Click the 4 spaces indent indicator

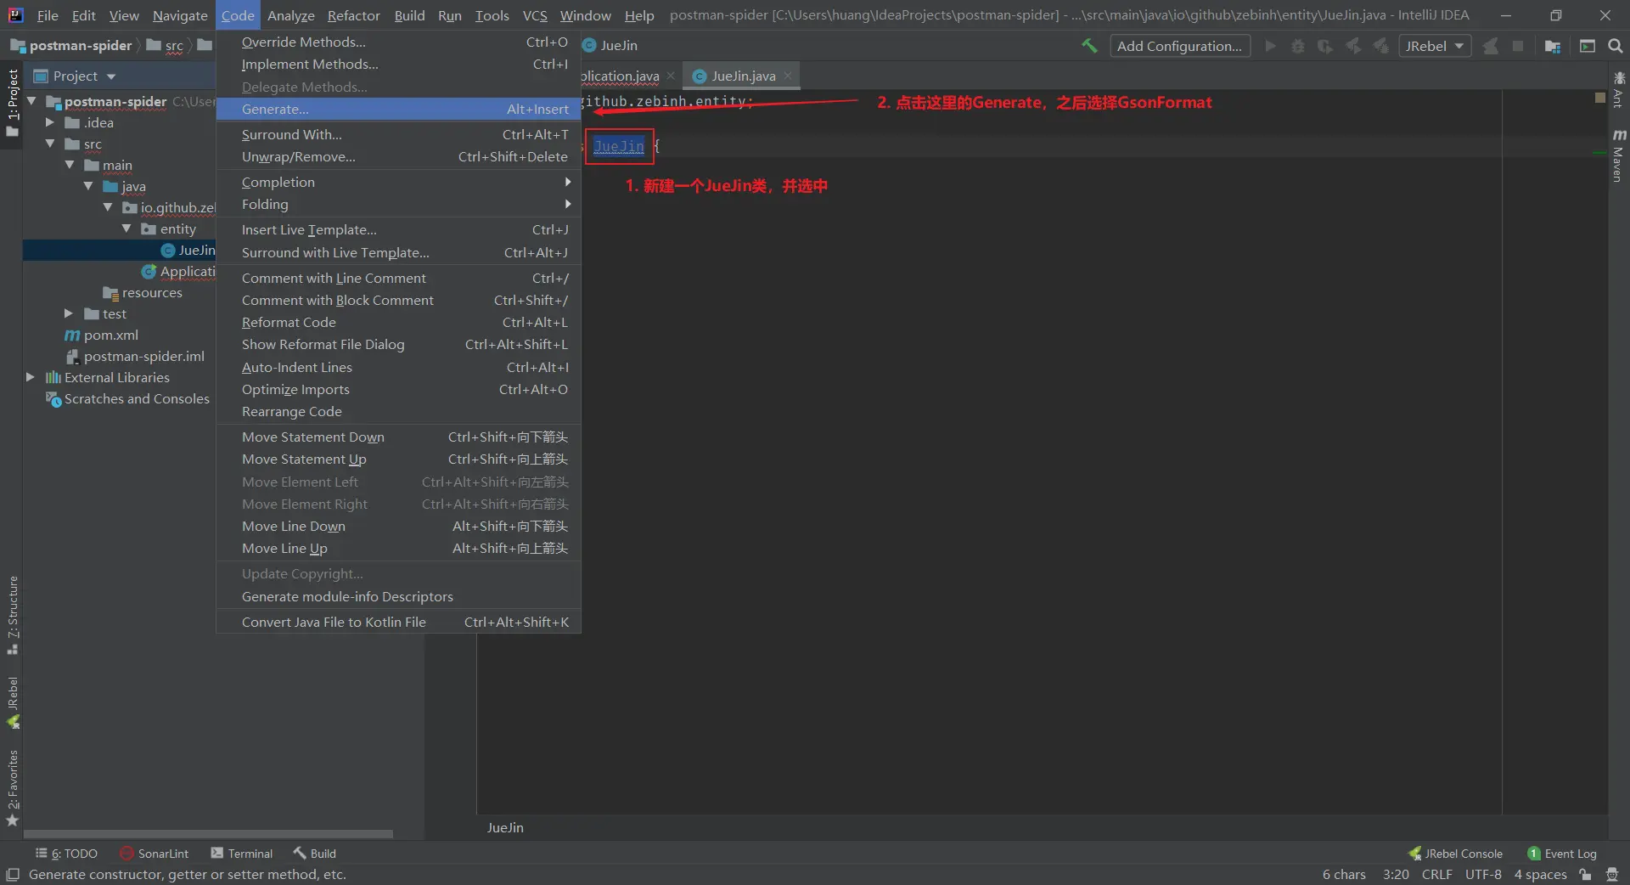1540,875
